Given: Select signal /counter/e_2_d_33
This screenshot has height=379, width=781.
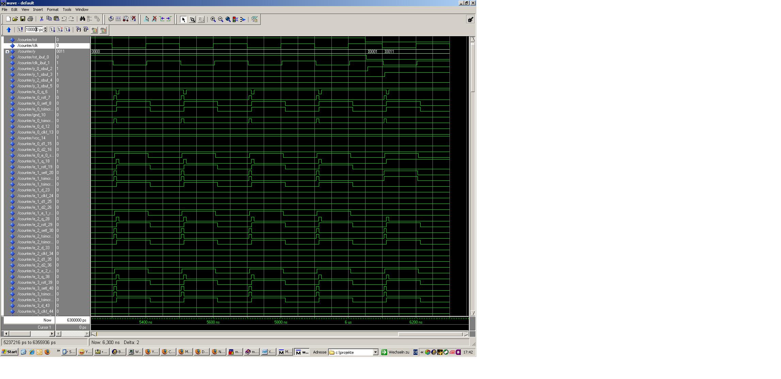Looking at the screenshot, I should [x=33, y=248].
